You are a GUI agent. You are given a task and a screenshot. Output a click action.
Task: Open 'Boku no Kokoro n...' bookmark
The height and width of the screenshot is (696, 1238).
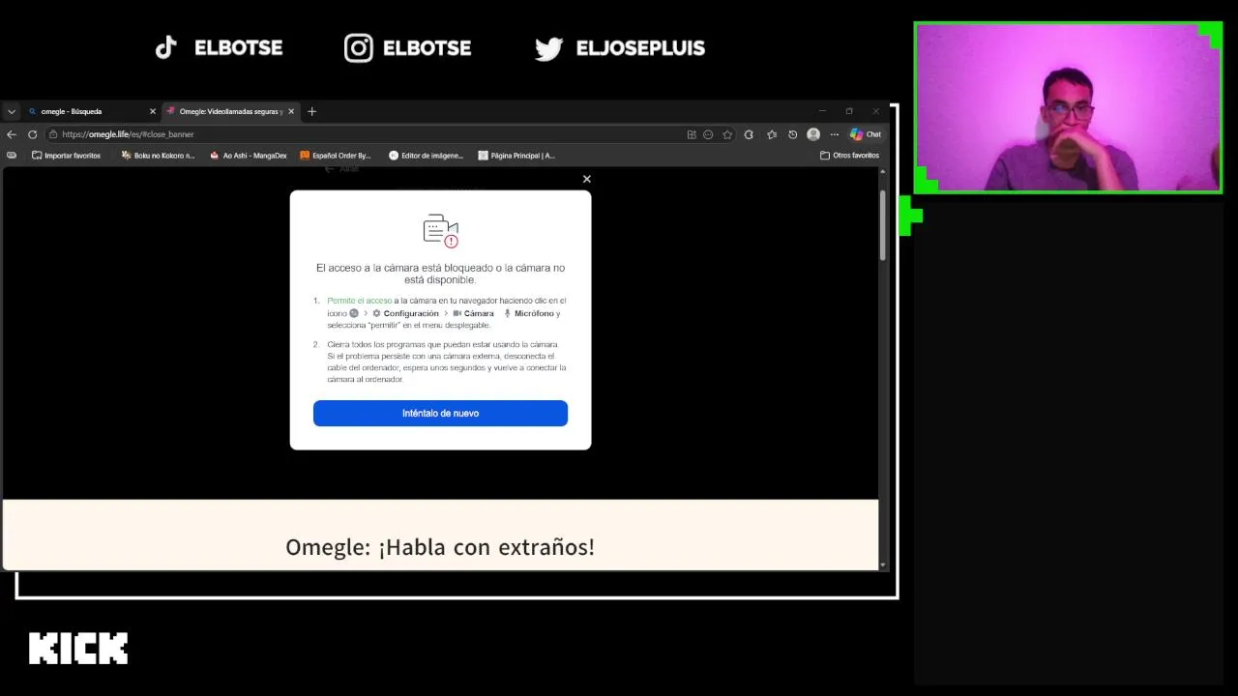point(158,155)
